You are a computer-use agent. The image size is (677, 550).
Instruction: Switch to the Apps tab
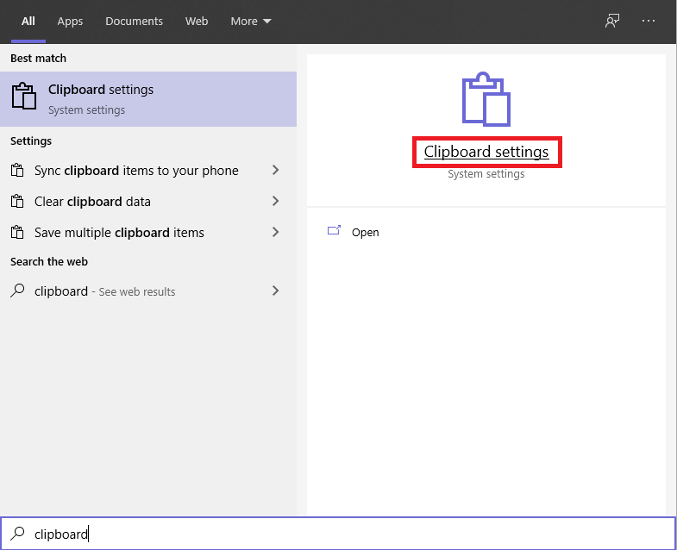pyautogui.click(x=70, y=22)
